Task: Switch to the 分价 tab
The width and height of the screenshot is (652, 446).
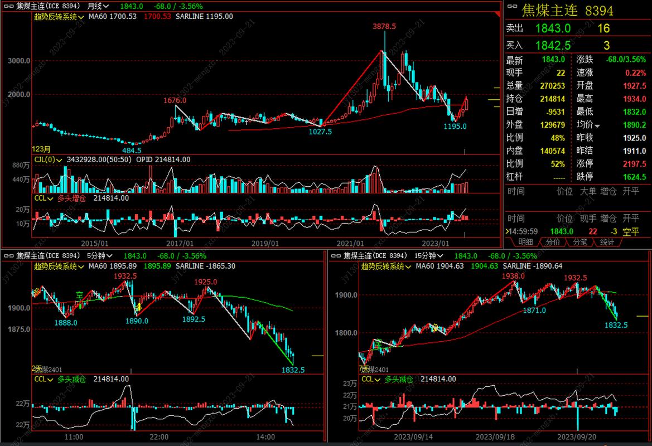Action: point(553,242)
